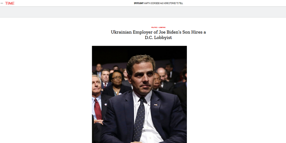Toggle the top-left menu dash icon

point(2,3)
